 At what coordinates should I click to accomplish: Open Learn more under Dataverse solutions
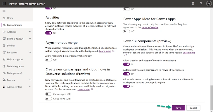83,89
